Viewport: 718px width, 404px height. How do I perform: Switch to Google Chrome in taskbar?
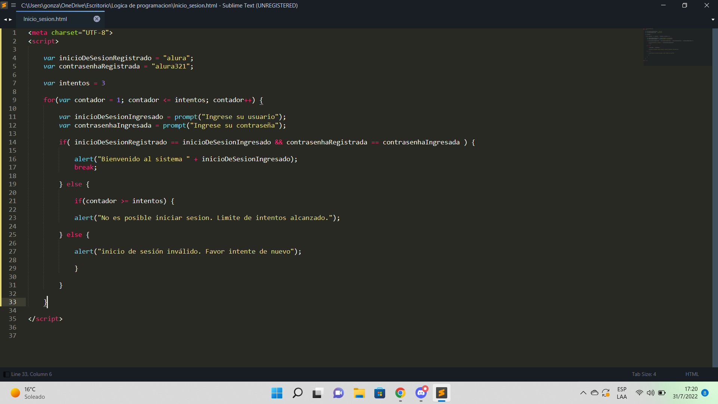pos(400,393)
